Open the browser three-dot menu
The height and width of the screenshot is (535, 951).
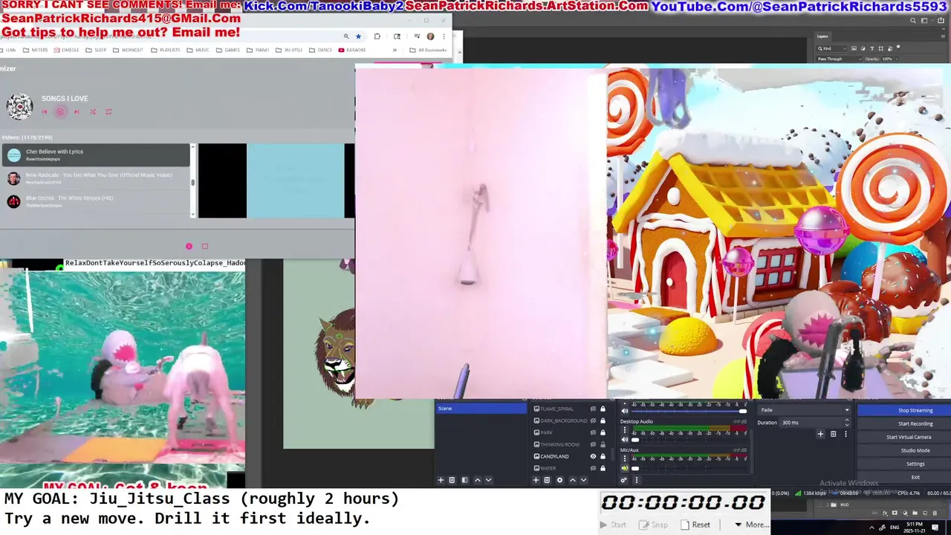[x=444, y=36]
